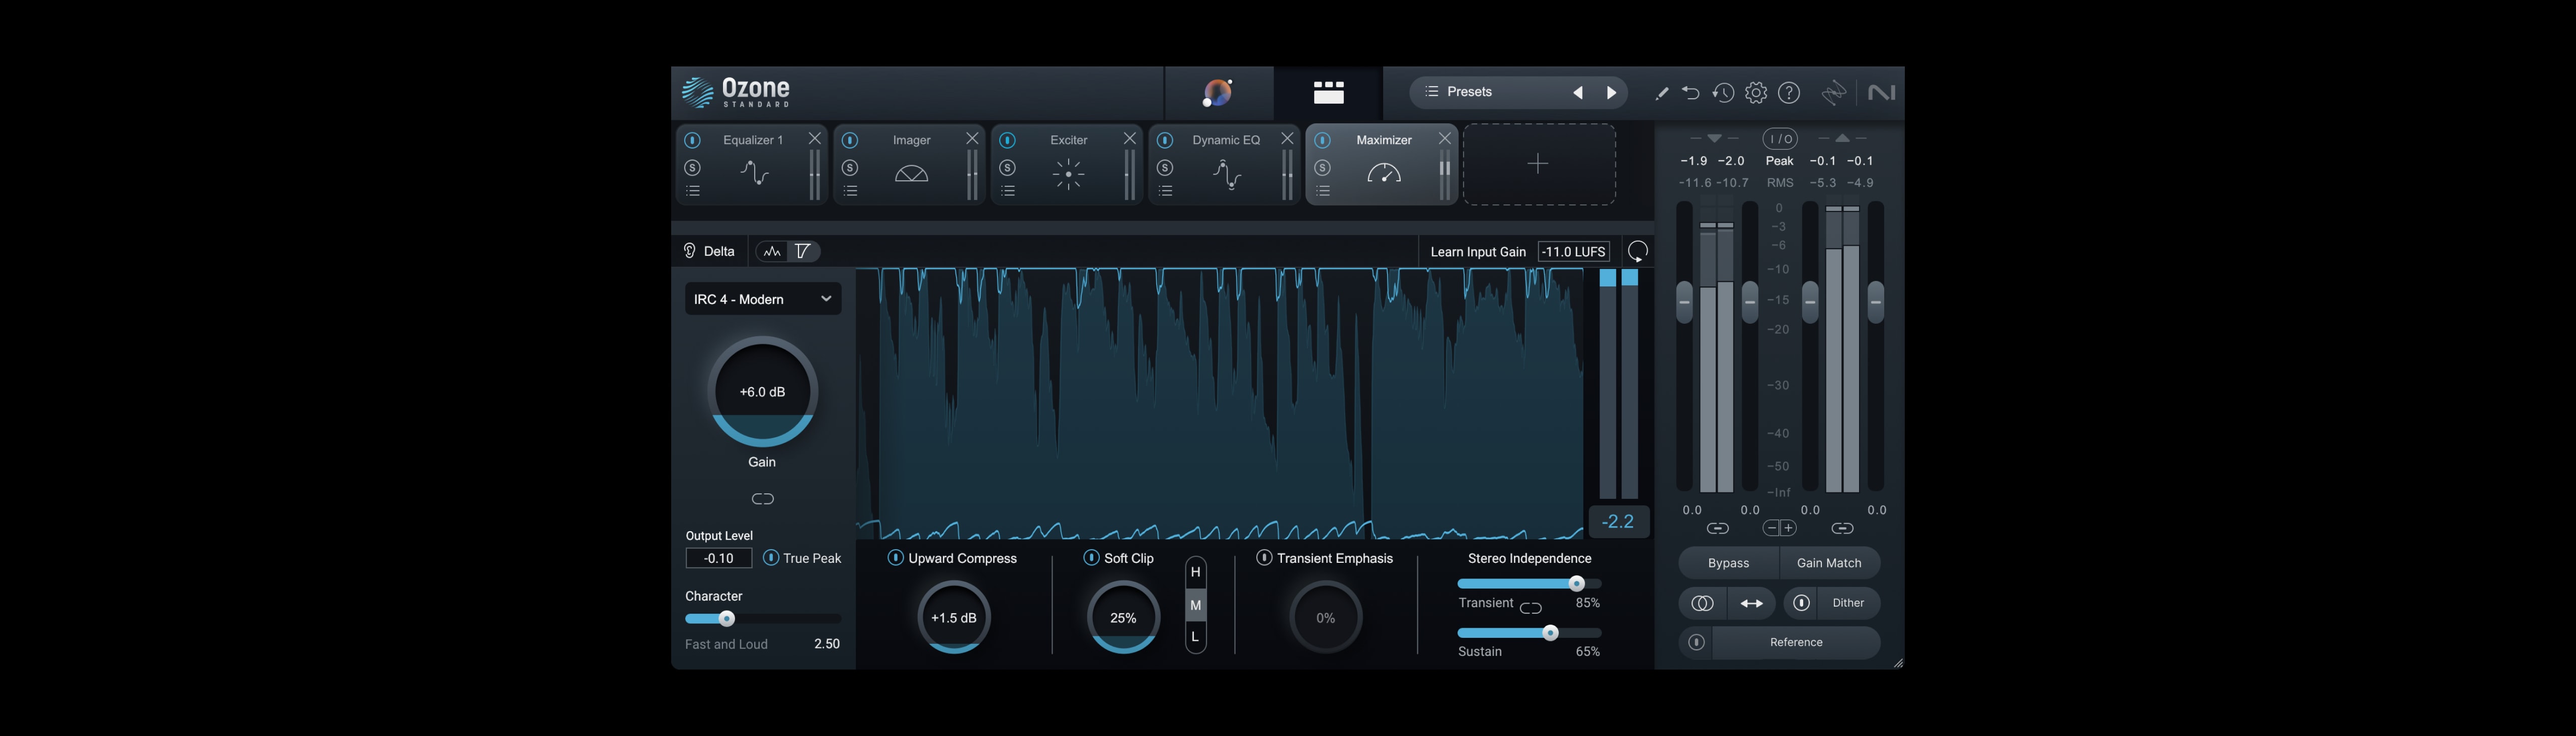Viewport: 2576px width, 736px height.
Task: Adjust the Sustain stereo independence slider
Action: pos(1550,633)
